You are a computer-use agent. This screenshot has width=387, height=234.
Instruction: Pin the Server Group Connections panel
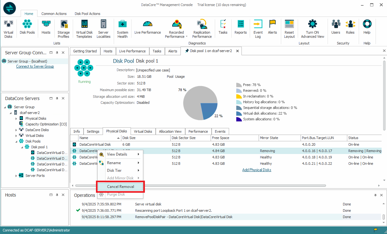[57, 53]
